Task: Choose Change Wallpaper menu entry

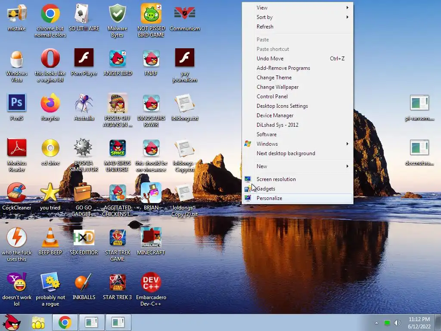Action: tap(298, 87)
